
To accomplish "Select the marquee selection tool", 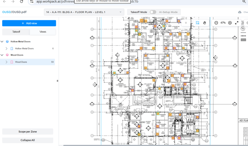I will pyautogui.click(x=197, y=23).
